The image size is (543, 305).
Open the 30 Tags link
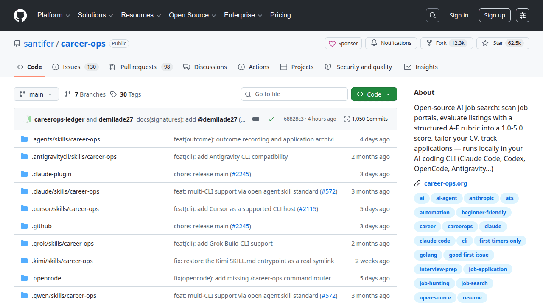[x=126, y=94]
